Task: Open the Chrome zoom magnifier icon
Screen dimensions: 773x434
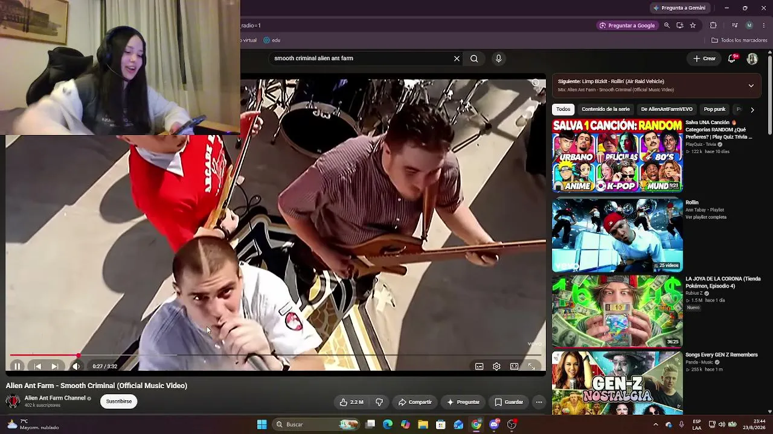Action: coord(667,25)
